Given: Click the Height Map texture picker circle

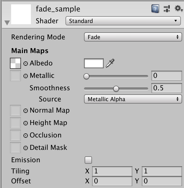Looking at the screenshot, I should pos(26,123).
